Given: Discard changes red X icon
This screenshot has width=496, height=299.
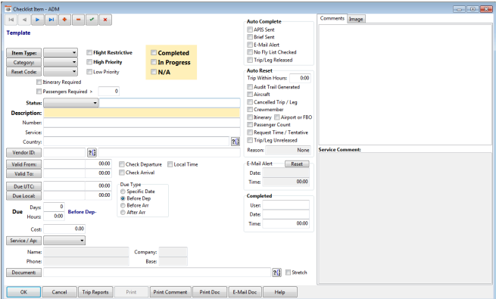Looking at the screenshot, I should point(105,20).
